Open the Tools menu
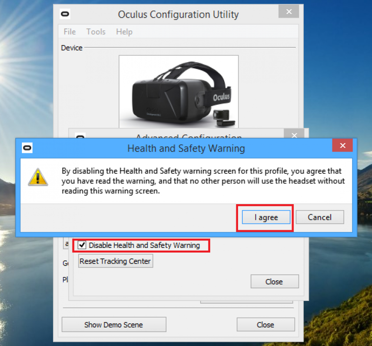372x346 pixels. click(96, 32)
